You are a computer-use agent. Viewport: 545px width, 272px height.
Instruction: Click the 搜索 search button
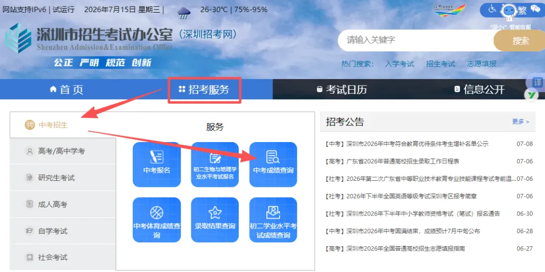tap(520, 41)
